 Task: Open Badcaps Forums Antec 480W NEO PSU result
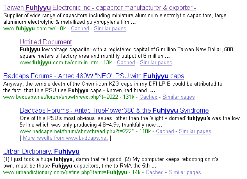coord(94,76)
